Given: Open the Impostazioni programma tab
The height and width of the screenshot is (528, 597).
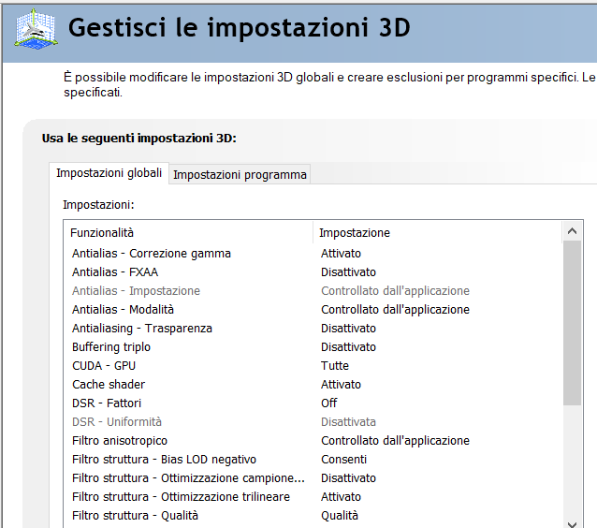Looking at the screenshot, I should (x=240, y=174).
